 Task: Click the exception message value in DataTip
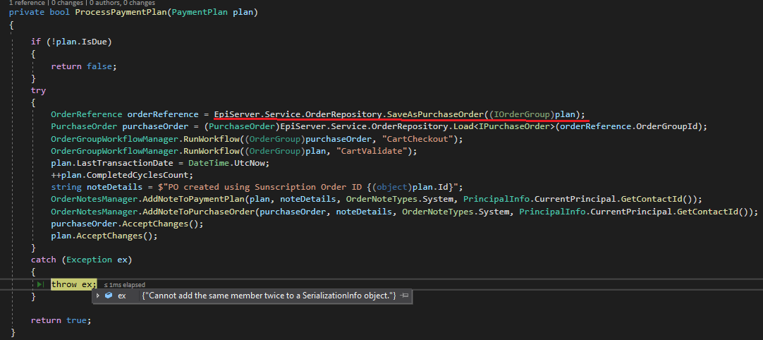pyautogui.click(x=269, y=296)
